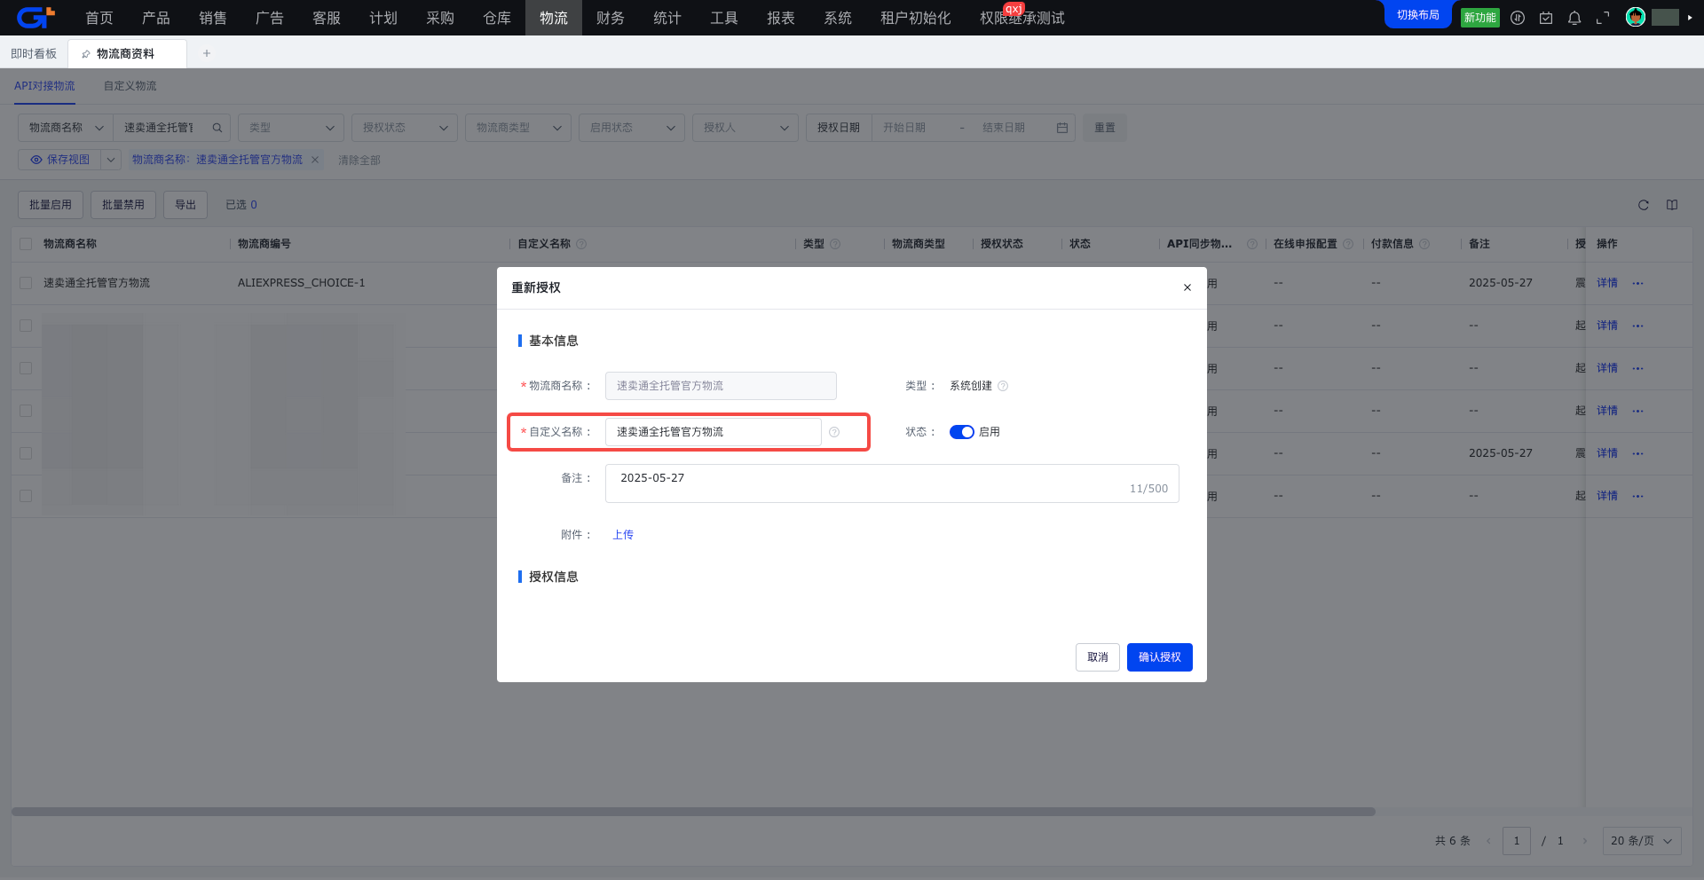Remove the 物流商名称 filter tag
1704x880 pixels.
[x=315, y=160]
